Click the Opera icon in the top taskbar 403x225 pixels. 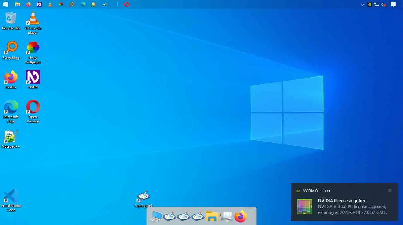tap(127, 4)
